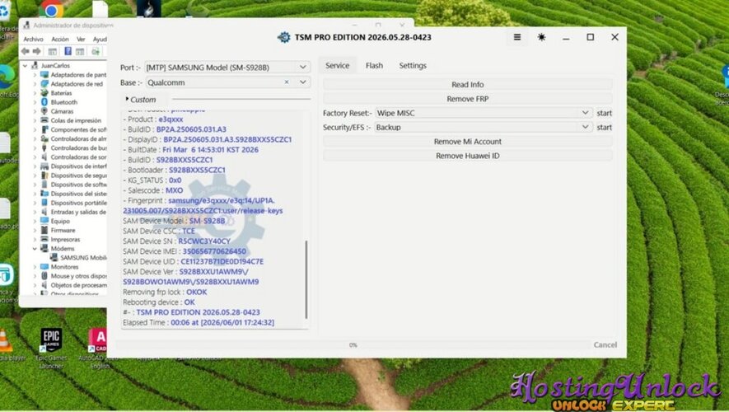Click Back arrow in Device Manager toolbar

26,51
